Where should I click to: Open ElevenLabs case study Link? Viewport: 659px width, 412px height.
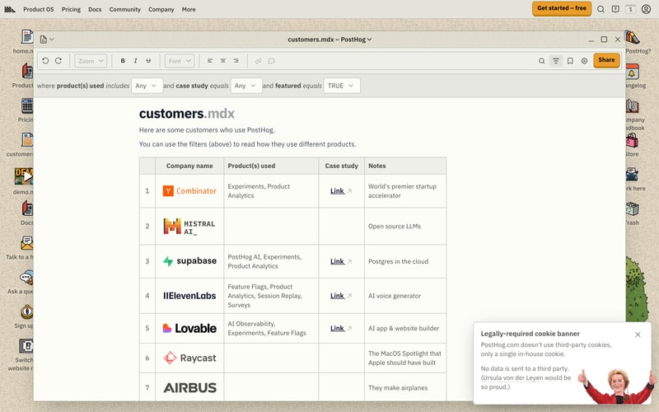pos(341,296)
